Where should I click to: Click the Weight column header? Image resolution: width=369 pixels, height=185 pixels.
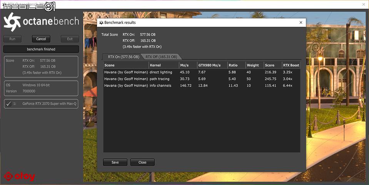click(x=255, y=65)
